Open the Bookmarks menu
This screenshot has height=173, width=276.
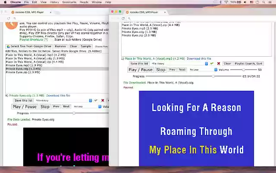(x=69, y=2)
